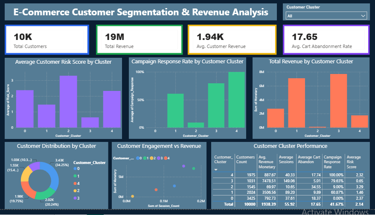
Task: Click cluster 0 bar in Total Revenue chart
Action: point(276,118)
